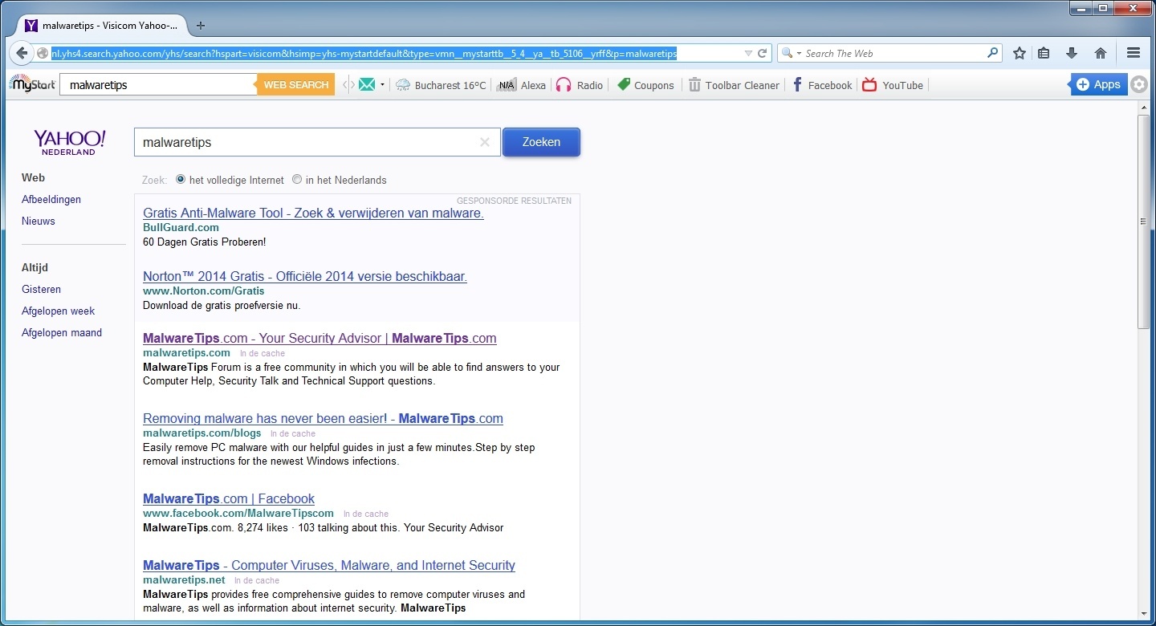Screen dimensions: 1156x626
Task: Toggle the MyStart toolbar collapse arrows
Action: pyautogui.click(x=347, y=85)
